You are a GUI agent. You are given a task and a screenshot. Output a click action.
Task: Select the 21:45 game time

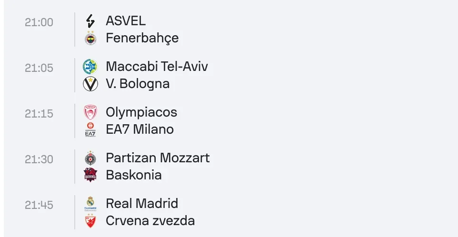(39, 205)
